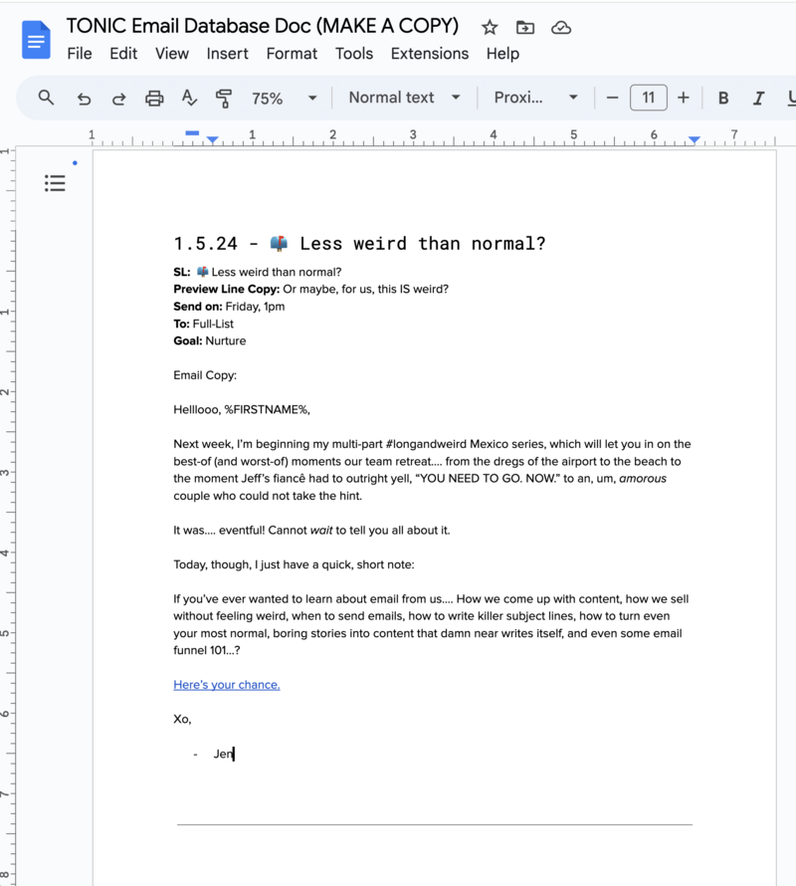Image resolution: width=796 pixels, height=886 pixels.
Task: Click the font size 11 field
Action: pos(648,98)
